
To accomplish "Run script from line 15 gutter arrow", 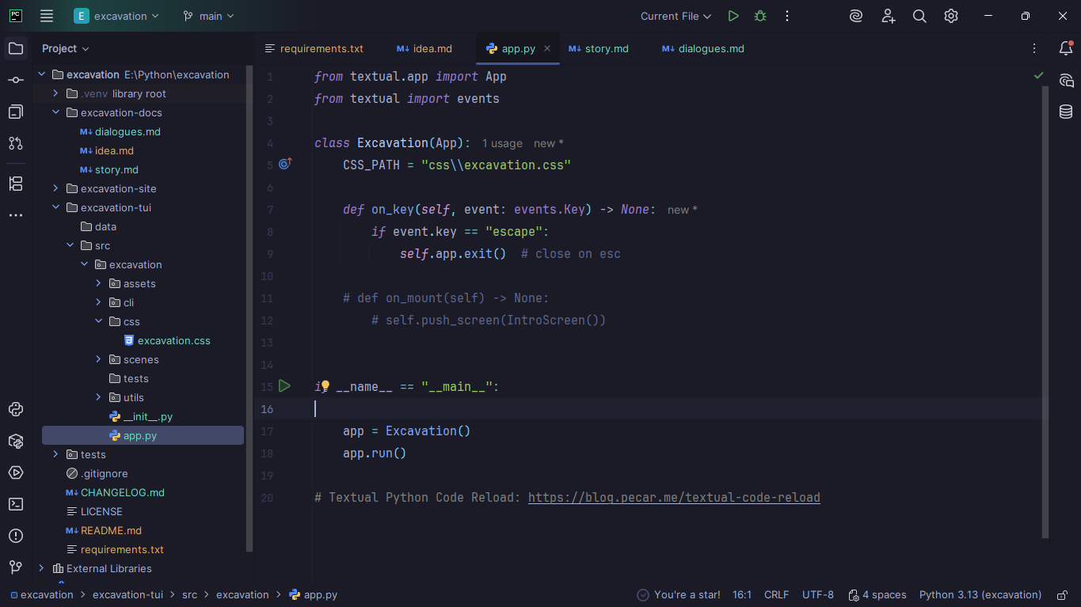I will click(x=284, y=386).
